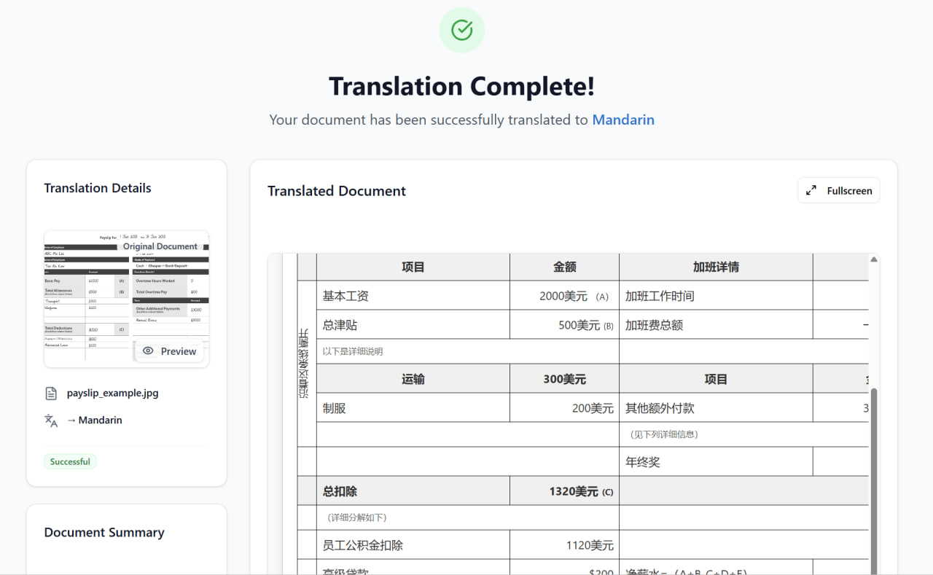
Task: Click the expand arrows icon beside Fullscreen
Action: tap(811, 191)
